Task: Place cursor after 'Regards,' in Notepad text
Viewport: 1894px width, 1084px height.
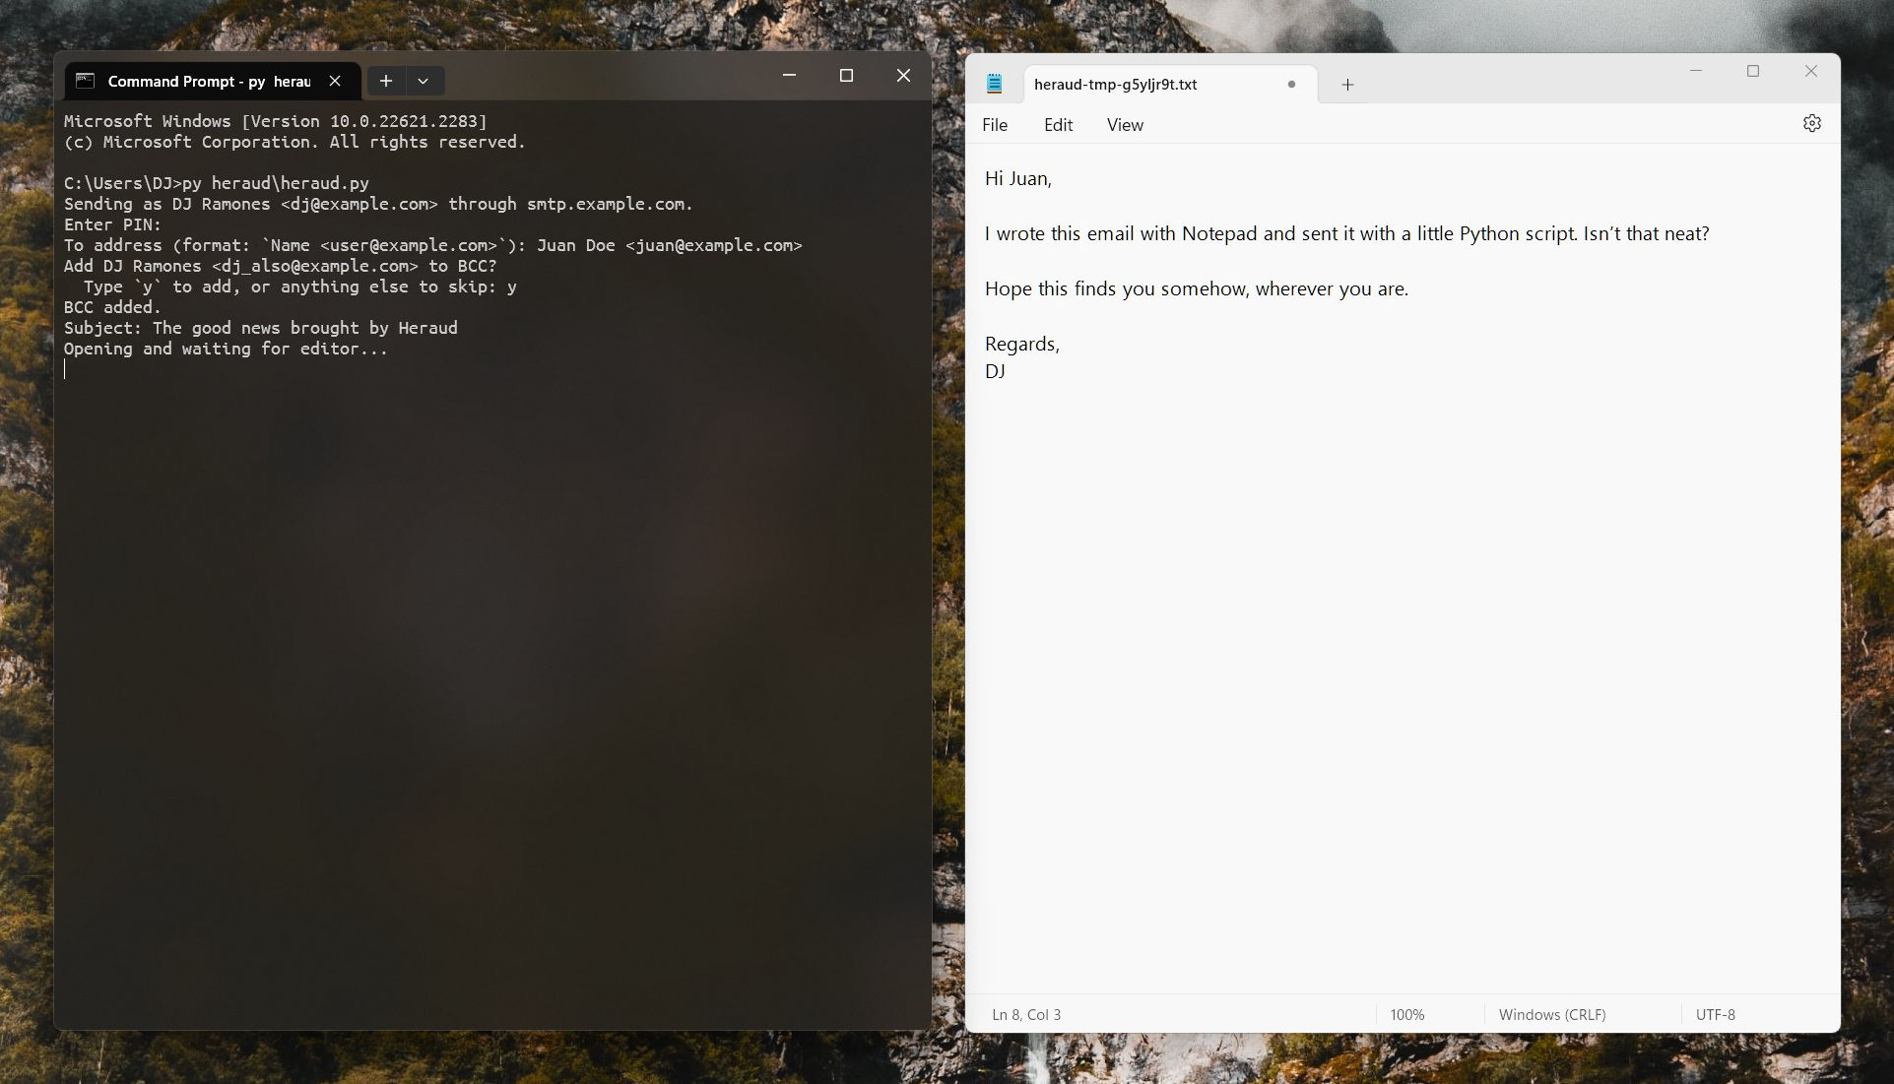Action: [x=1061, y=345]
